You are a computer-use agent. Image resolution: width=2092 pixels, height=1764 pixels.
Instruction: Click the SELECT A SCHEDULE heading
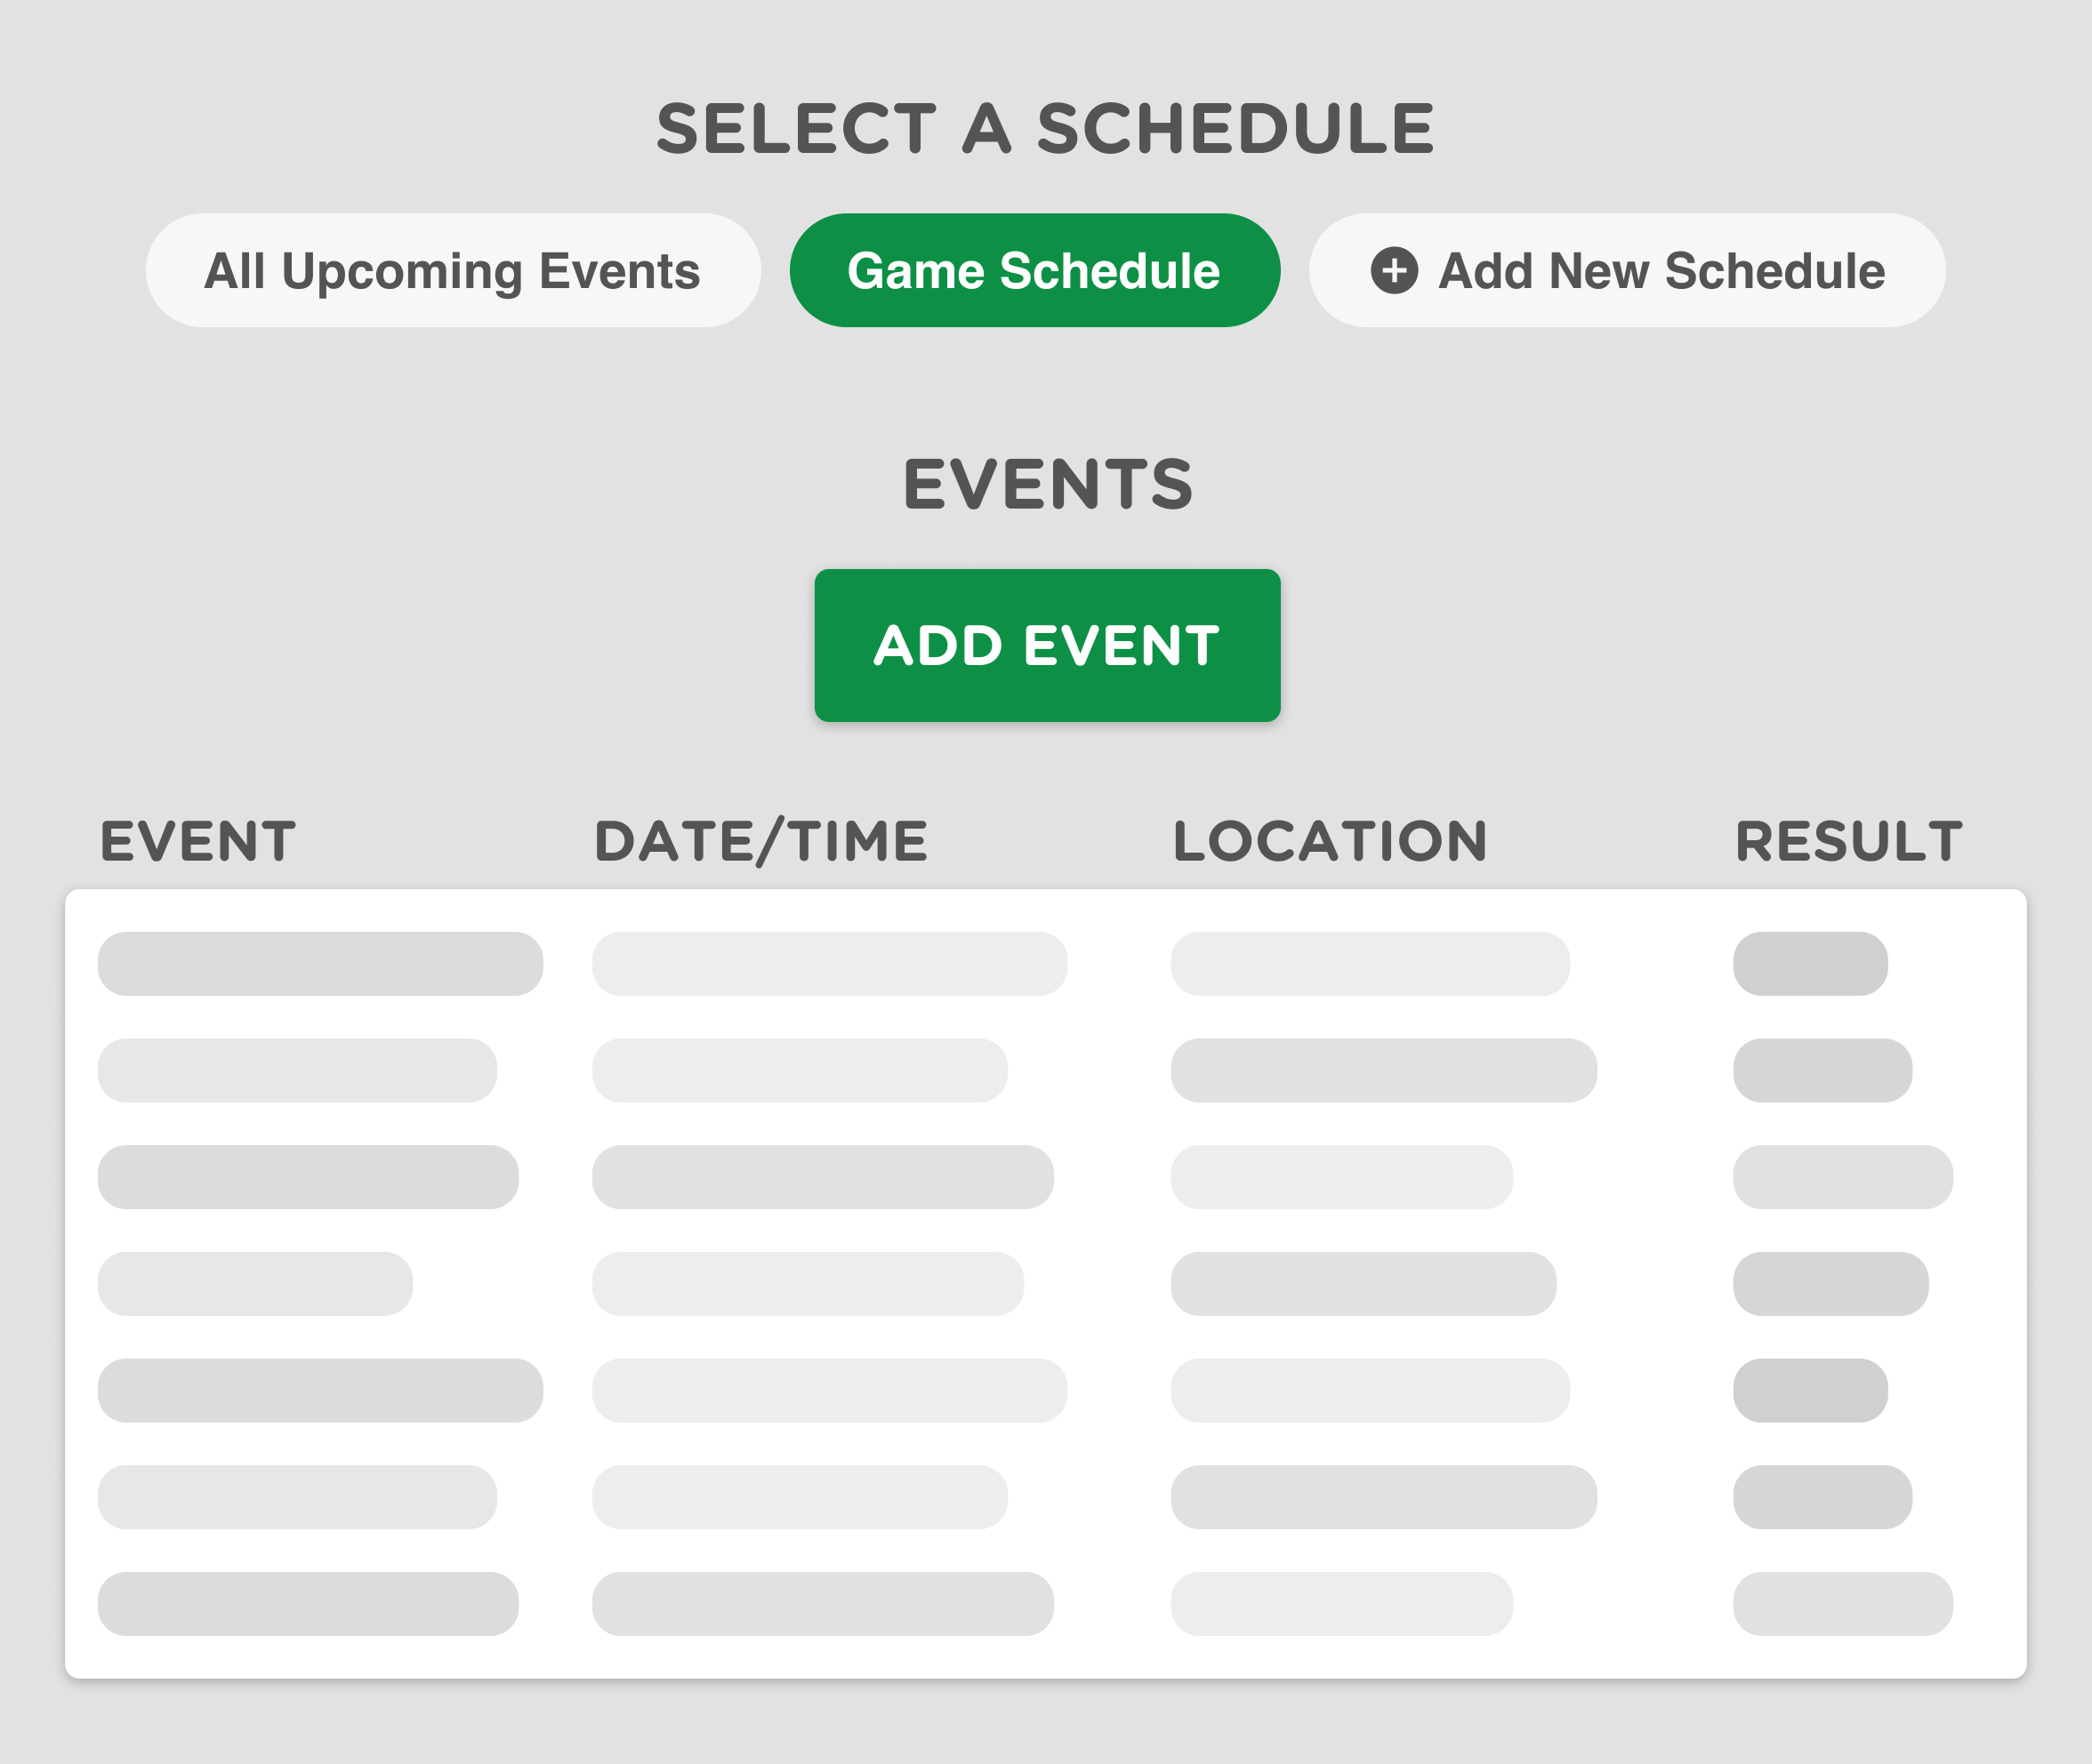(1045, 126)
